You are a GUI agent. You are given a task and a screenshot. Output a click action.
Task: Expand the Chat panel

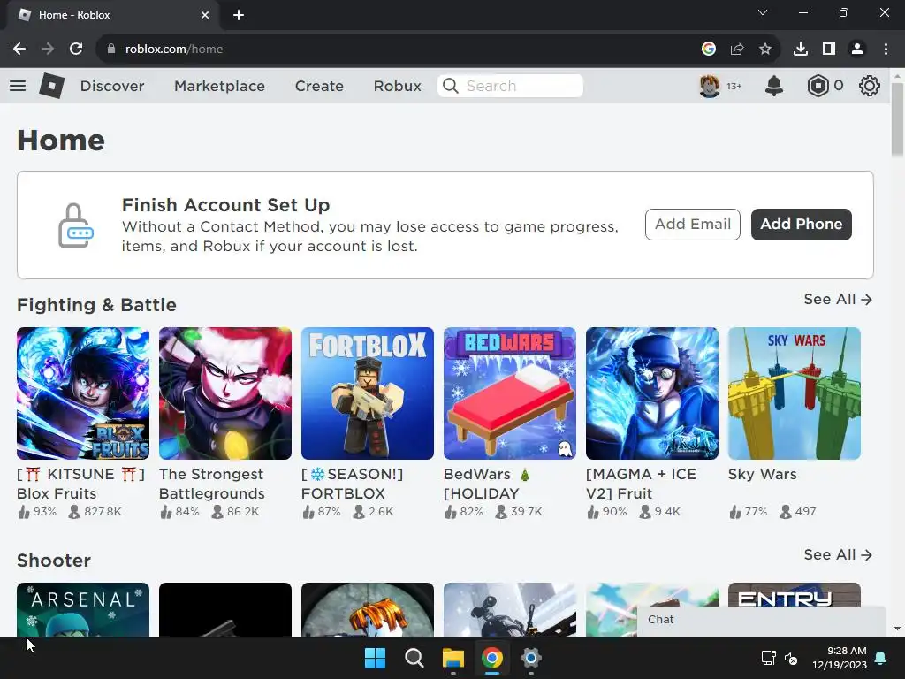click(x=761, y=620)
